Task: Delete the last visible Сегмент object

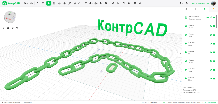Action: [x=214, y=78]
